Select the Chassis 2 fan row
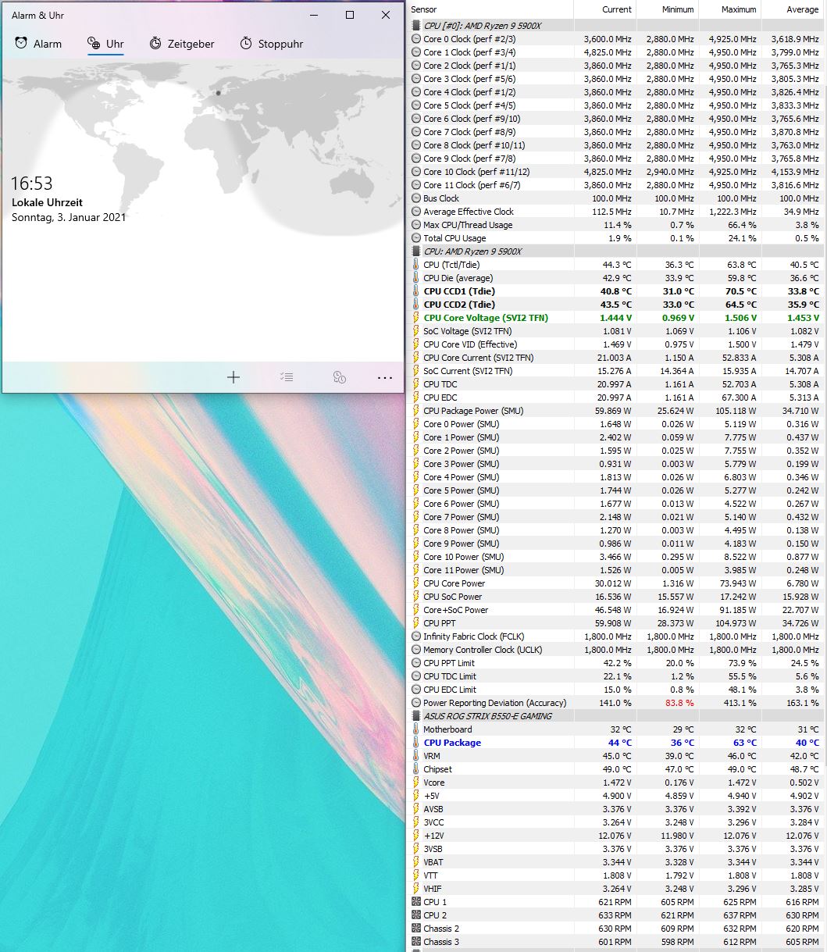 tap(617, 929)
